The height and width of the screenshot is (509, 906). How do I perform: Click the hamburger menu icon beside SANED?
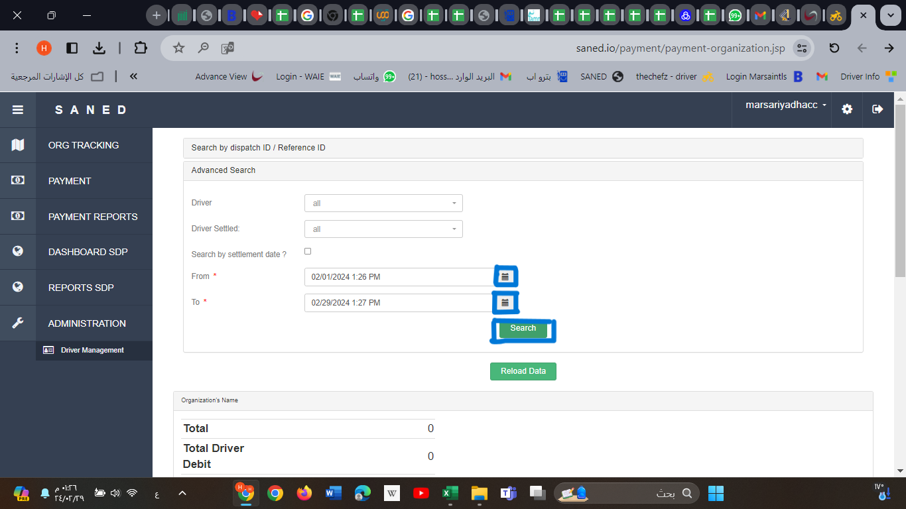18,110
